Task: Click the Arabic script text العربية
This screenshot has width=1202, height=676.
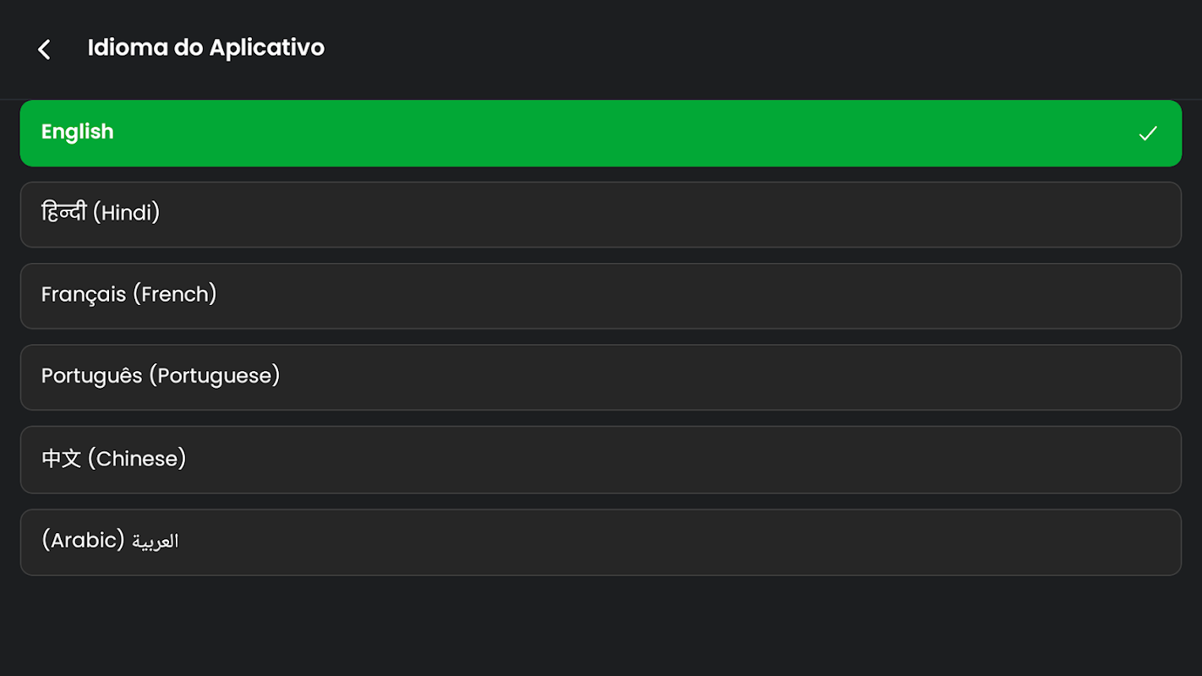Action: (x=156, y=541)
